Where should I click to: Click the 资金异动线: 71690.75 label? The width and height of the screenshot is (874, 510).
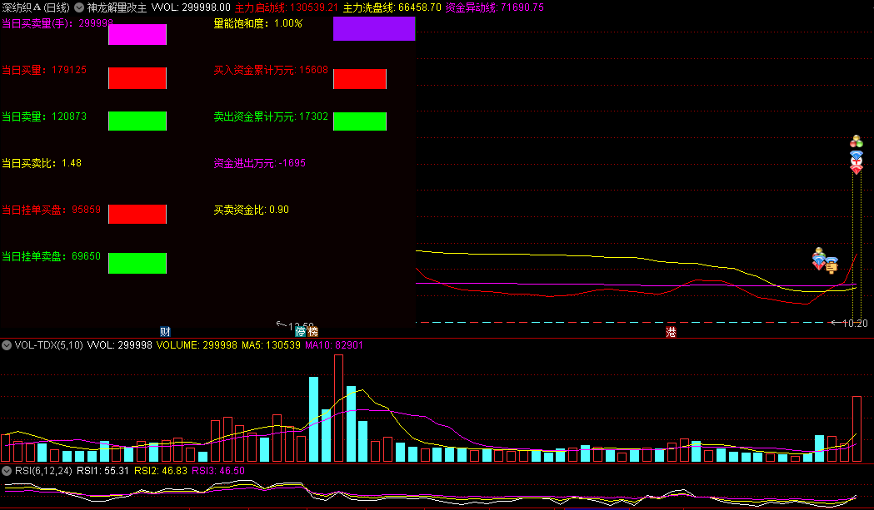click(495, 7)
